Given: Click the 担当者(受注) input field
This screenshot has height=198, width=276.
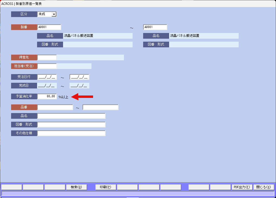Looking at the screenshot, I should point(47,66).
